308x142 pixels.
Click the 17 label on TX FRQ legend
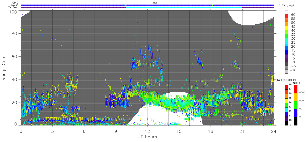[x=290, y=89]
